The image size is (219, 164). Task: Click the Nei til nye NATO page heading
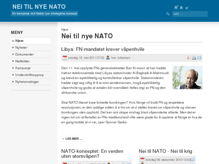coord(87,36)
